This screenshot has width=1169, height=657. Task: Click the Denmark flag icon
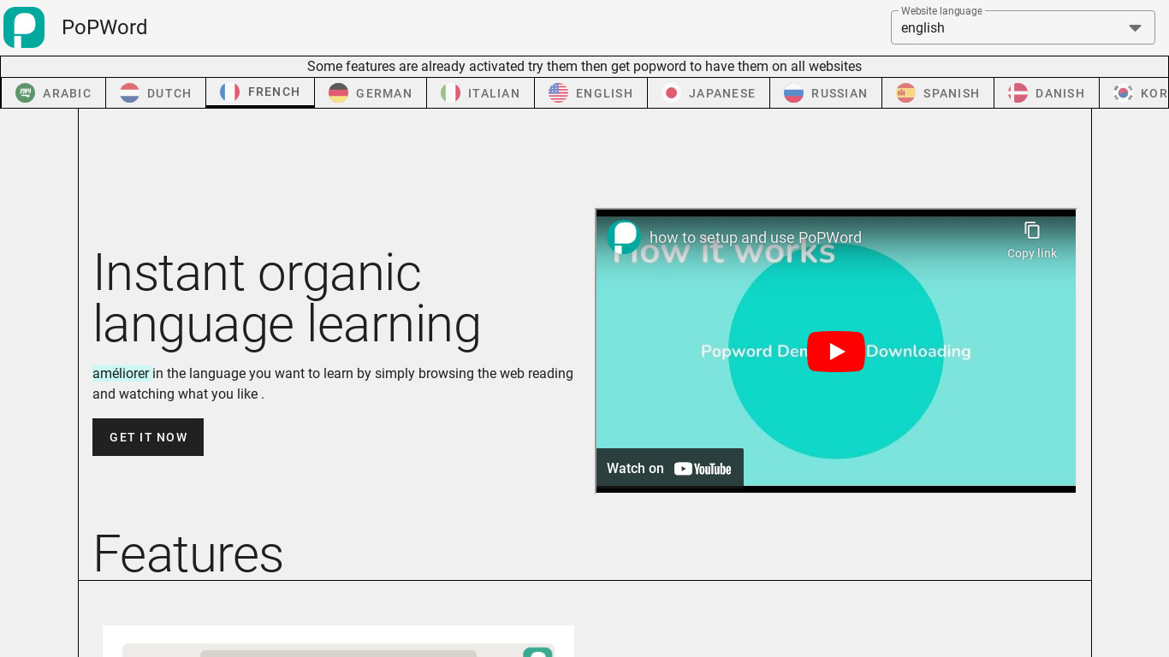(x=1018, y=92)
